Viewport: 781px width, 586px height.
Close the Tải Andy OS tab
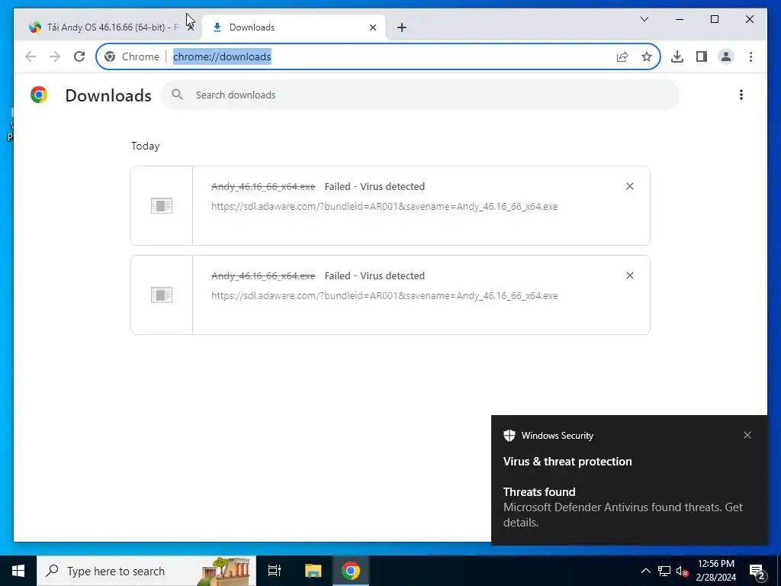pos(190,27)
